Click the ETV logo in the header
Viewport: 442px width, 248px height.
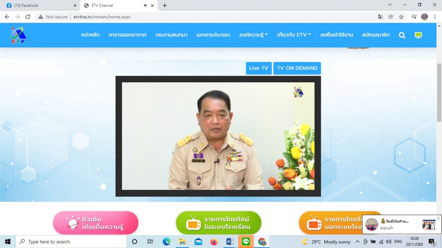click(18, 35)
